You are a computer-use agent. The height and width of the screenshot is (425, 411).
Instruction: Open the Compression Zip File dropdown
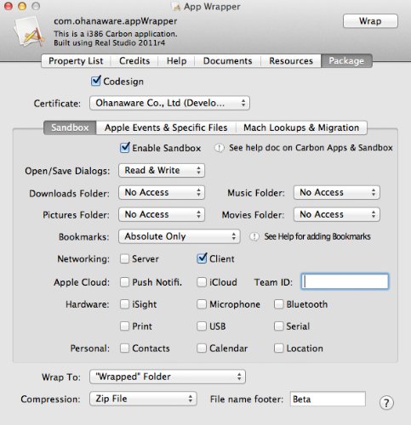pyautogui.click(x=143, y=399)
